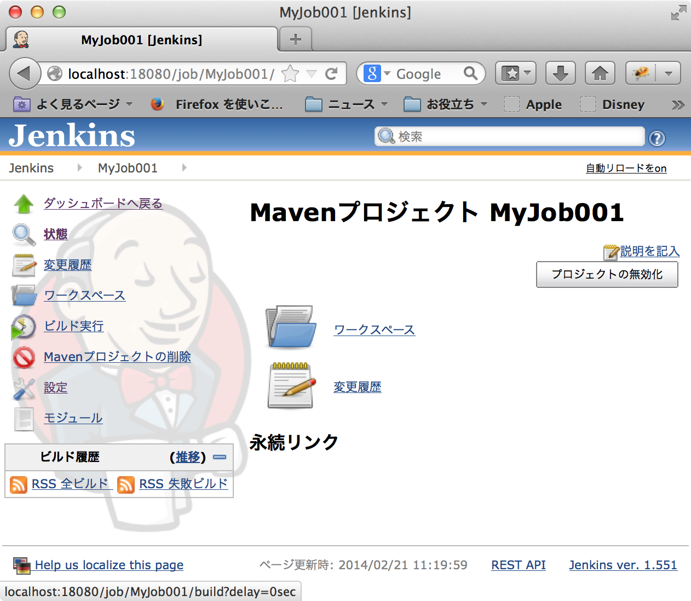Open the REST API link
The height and width of the screenshot is (601, 691).
pos(519,565)
